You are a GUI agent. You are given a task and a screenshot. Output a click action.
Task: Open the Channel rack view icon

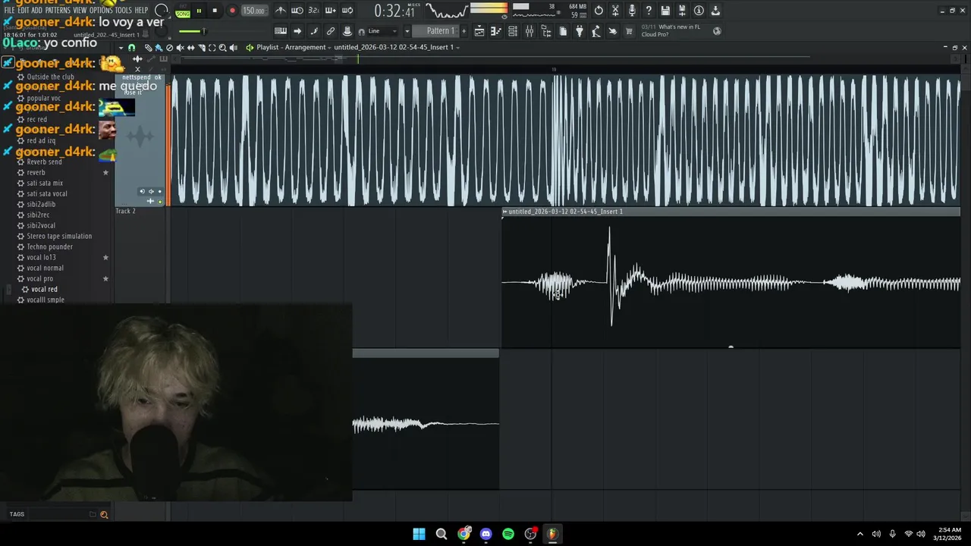tap(513, 31)
